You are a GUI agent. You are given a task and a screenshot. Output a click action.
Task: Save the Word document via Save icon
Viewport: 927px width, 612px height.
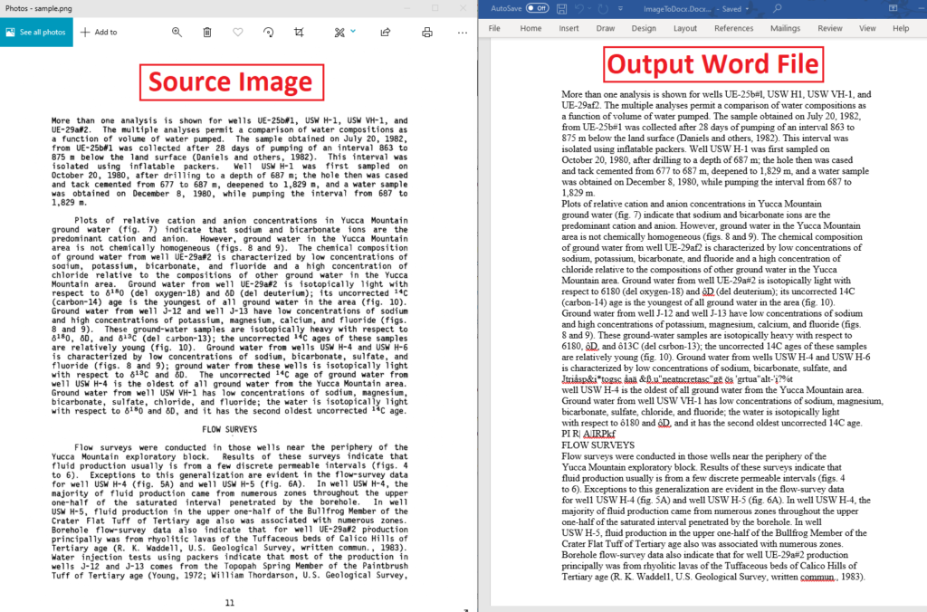pyautogui.click(x=562, y=8)
